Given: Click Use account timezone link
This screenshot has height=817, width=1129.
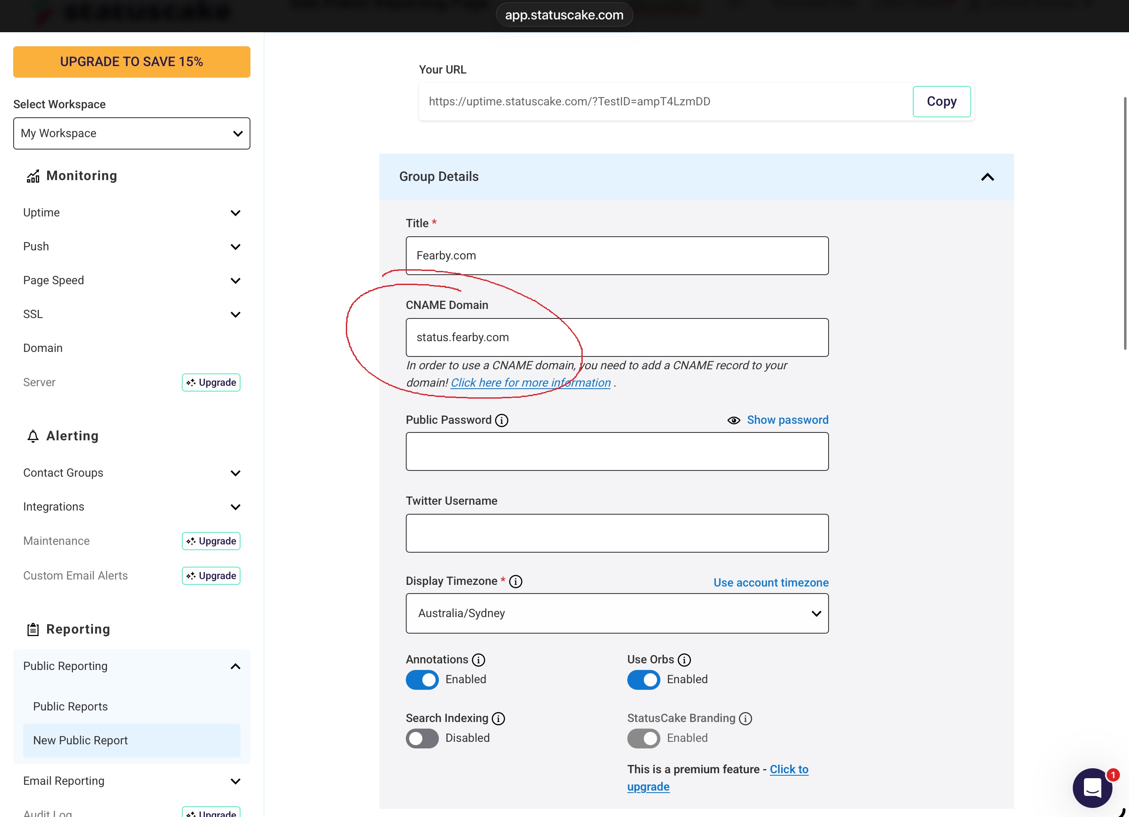Looking at the screenshot, I should coord(771,583).
